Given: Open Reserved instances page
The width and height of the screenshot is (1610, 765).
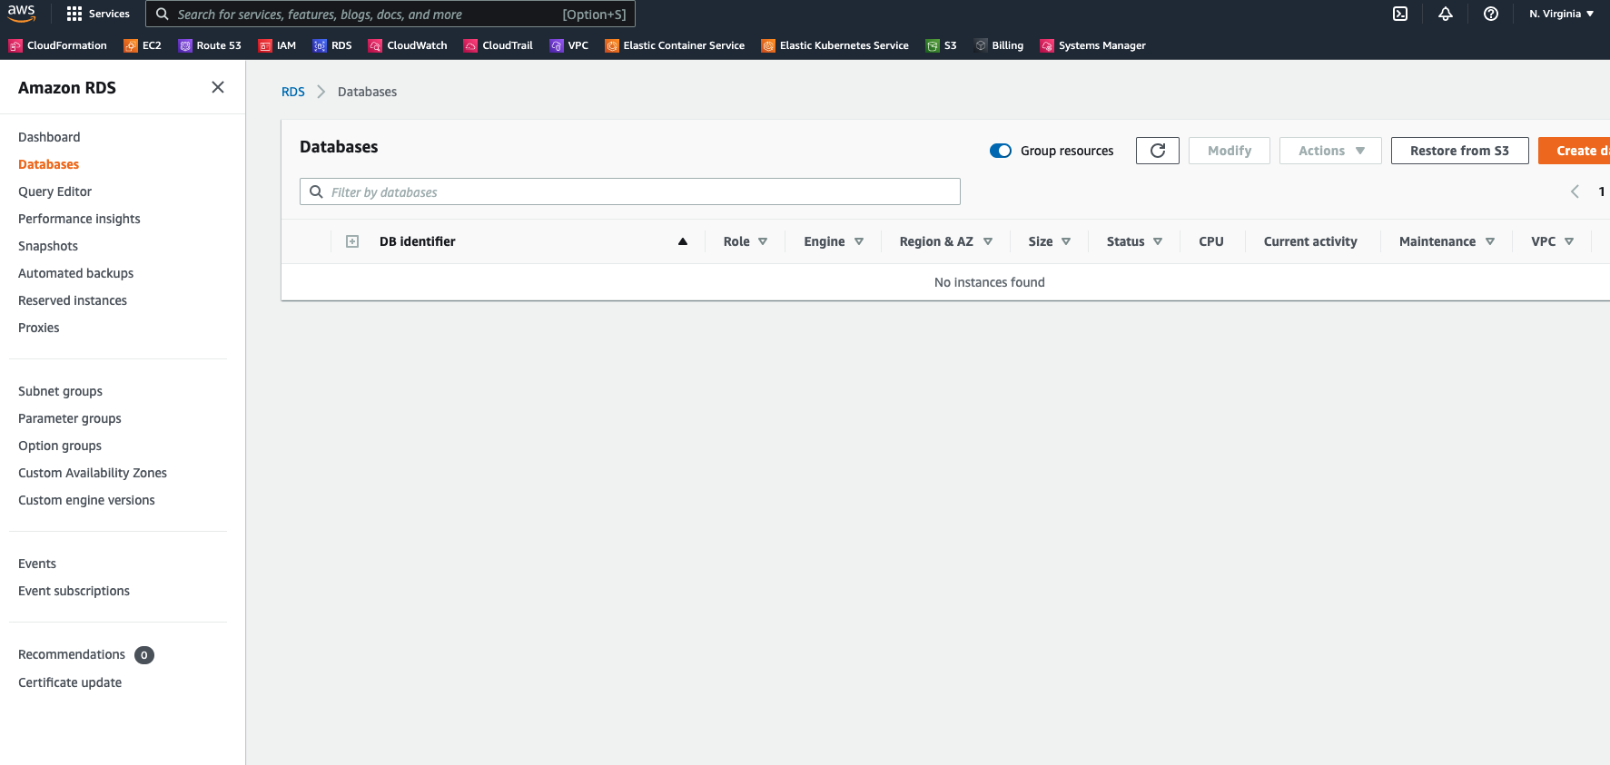Looking at the screenshot, I should pyautogui.click(x=73, y=300).
